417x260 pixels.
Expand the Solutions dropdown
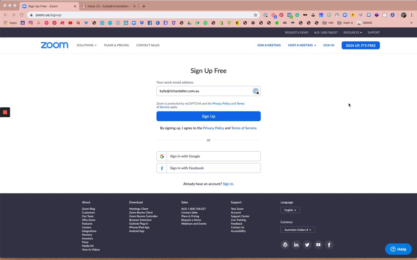pos(87,45)
